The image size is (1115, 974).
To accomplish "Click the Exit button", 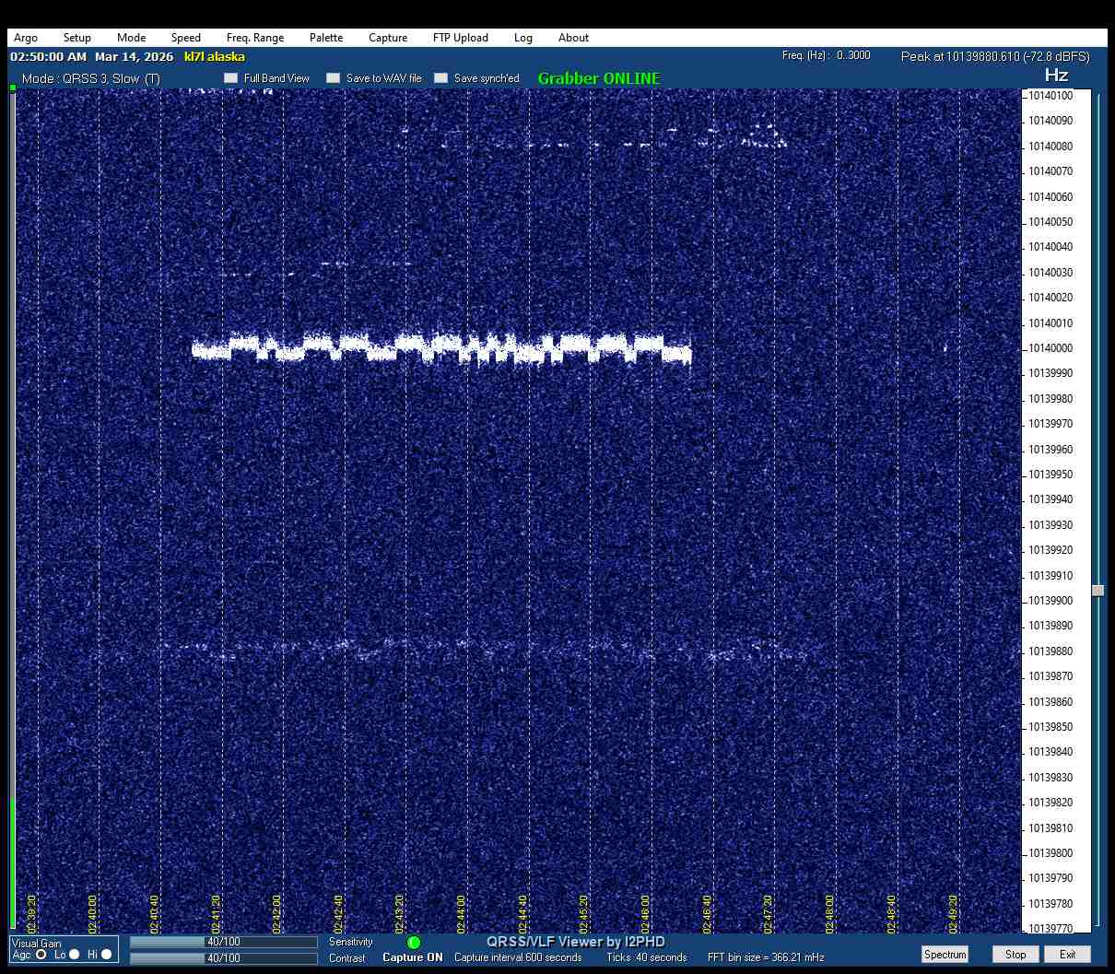I will click(x=1067, y=955).
